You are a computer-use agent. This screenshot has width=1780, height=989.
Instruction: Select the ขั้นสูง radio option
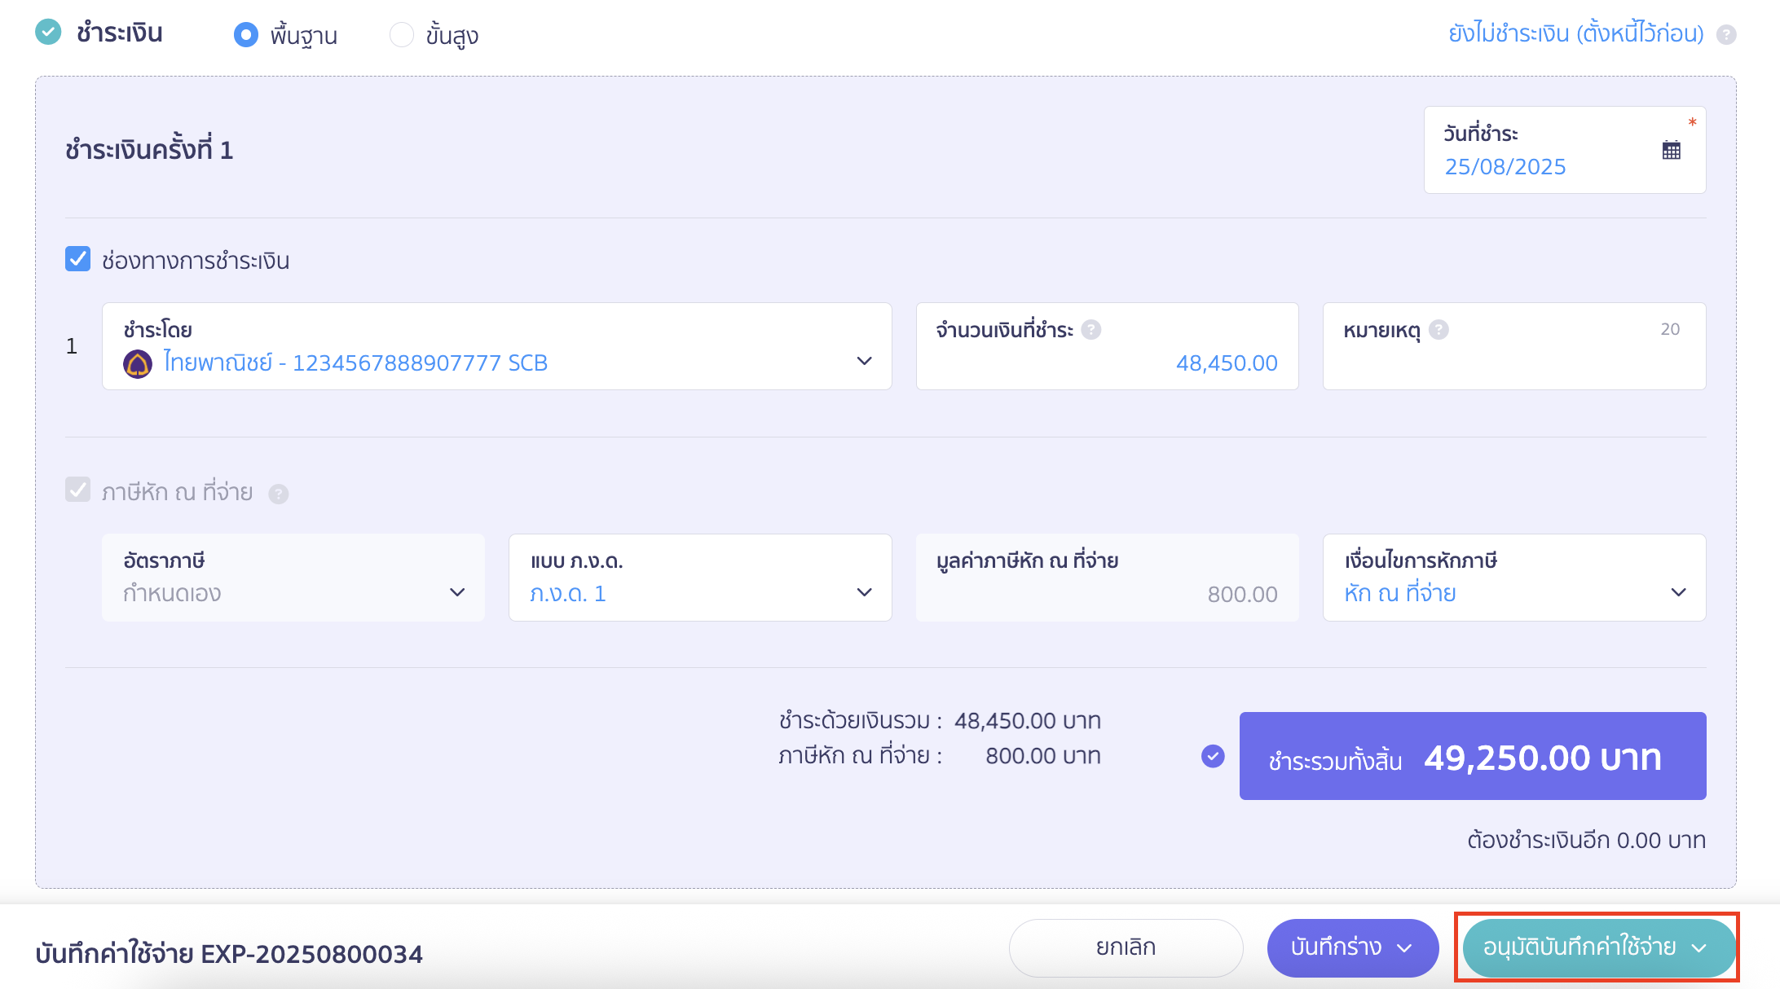402,35
